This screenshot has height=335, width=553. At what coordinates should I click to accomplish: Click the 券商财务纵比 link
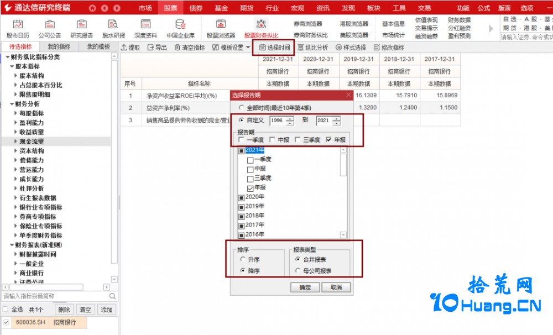(x=311, y=35)
